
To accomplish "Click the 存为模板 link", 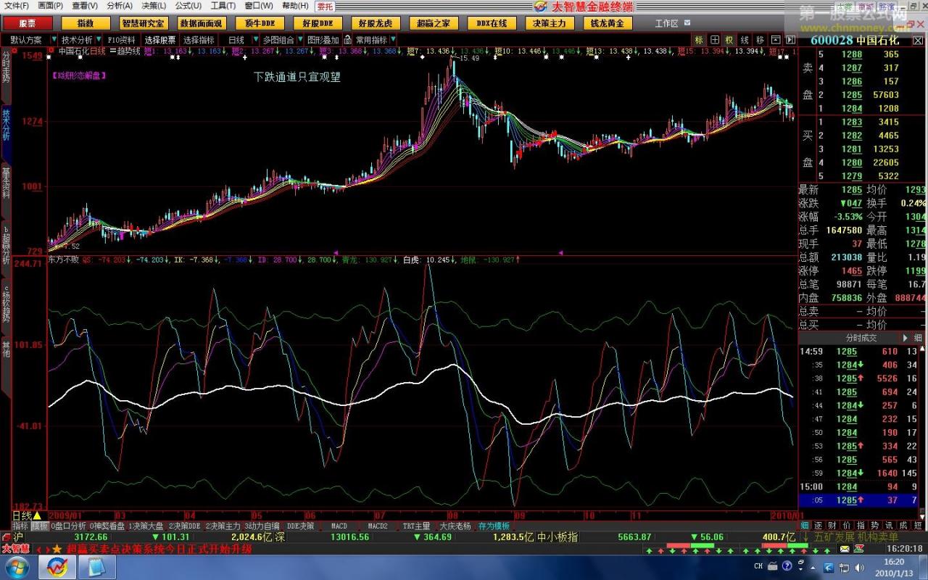I will (494, 526).
